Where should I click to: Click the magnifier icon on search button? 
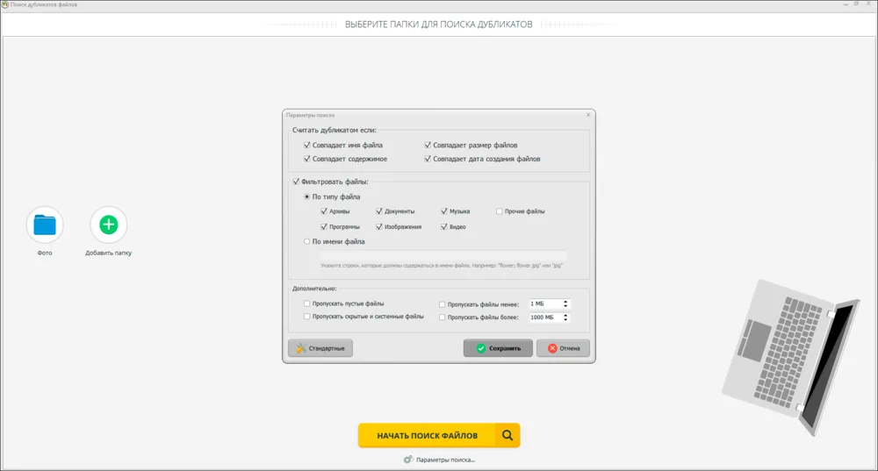(507, 435)
